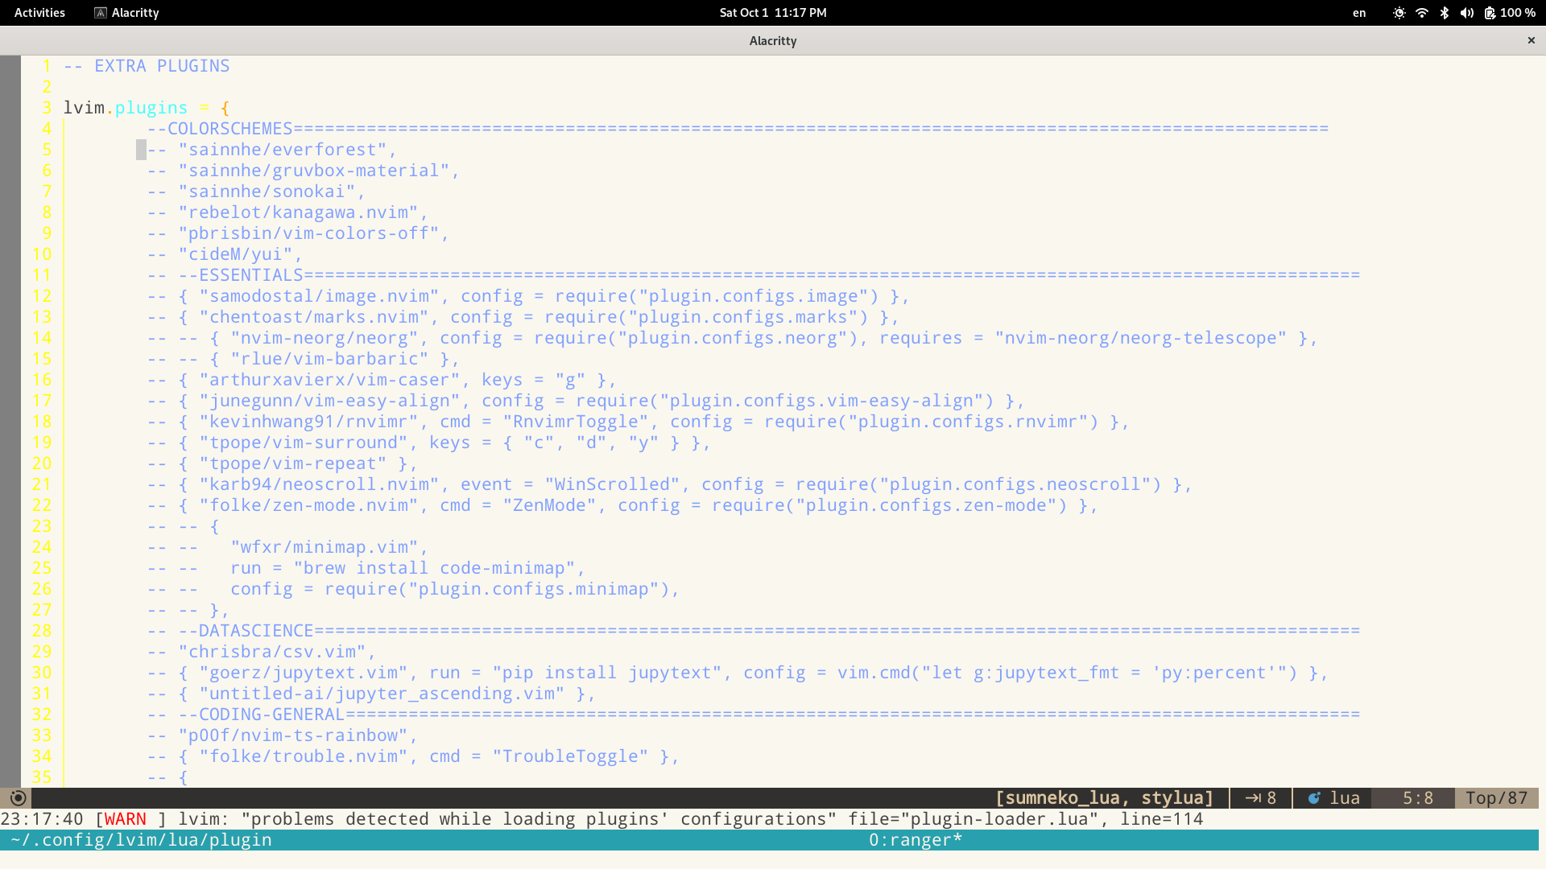
Task: Open the Activities overview
Action: point(39,12)
